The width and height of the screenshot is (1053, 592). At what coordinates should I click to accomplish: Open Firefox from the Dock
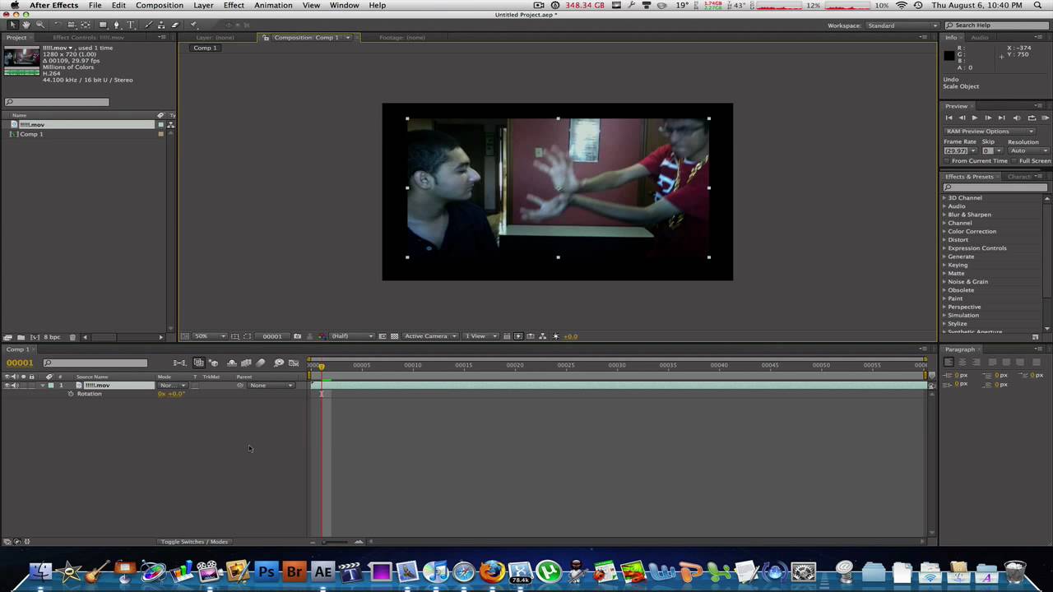pos(492,571)
